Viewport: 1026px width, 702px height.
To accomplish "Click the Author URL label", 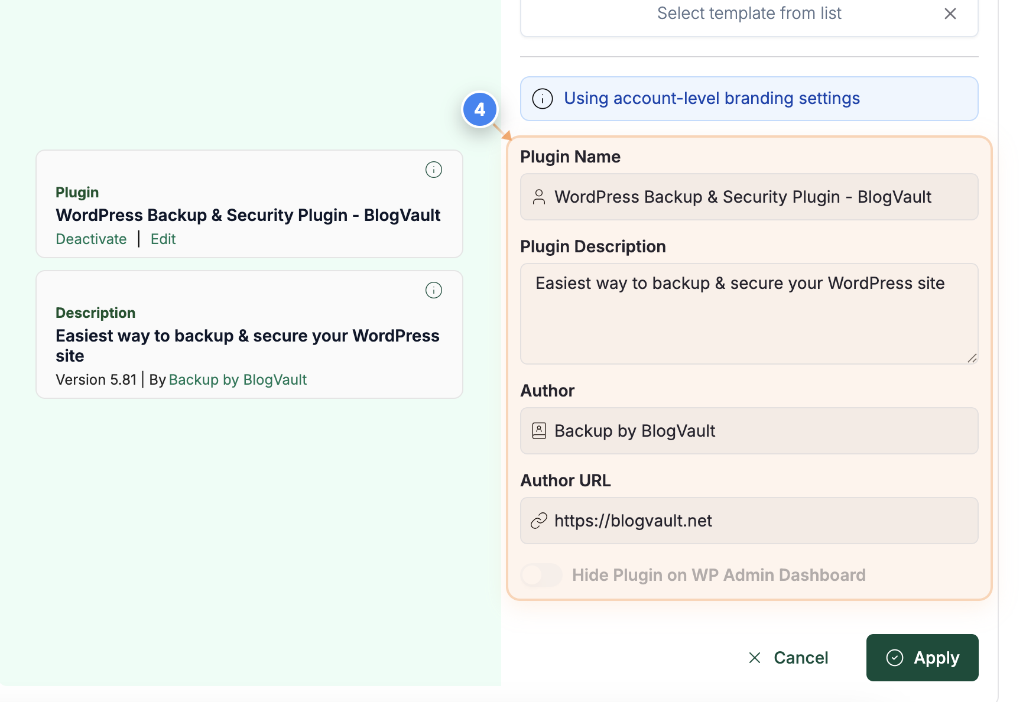I will (x=566, y=480).
